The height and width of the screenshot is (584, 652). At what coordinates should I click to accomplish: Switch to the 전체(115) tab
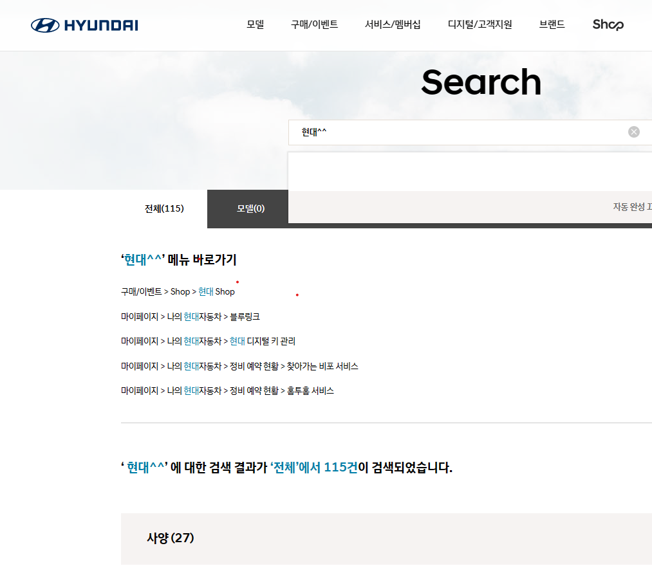163,208
